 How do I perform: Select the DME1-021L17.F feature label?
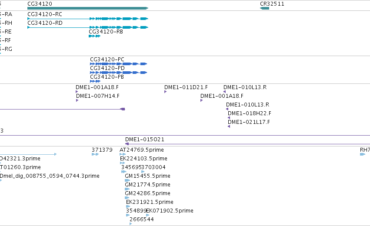tap(249, 122)
